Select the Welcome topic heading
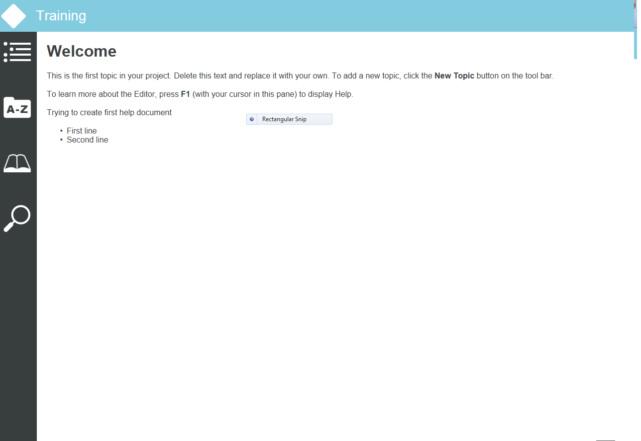 (81, 51)
